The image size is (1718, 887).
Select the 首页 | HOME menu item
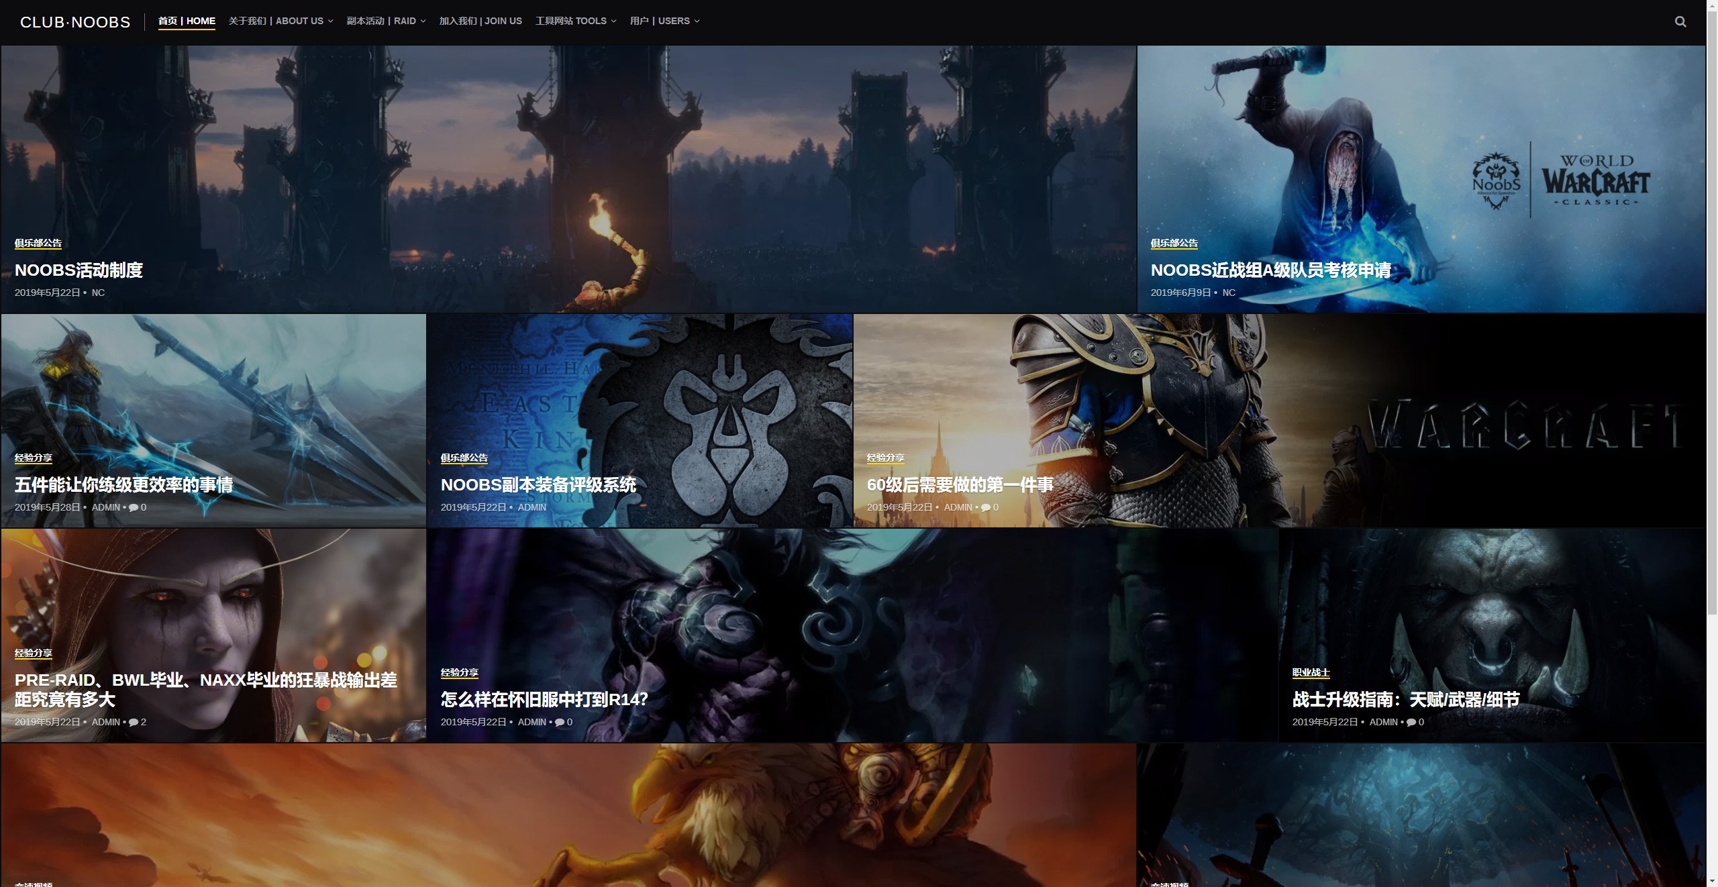pyautogui.click(x=187, y=21)
